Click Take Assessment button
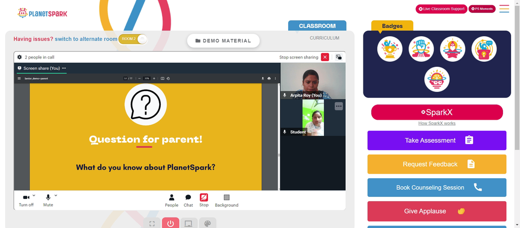Image resolution: width=520 pixels, height=228 pixels. pyautogui.click(x=437, y=140)
